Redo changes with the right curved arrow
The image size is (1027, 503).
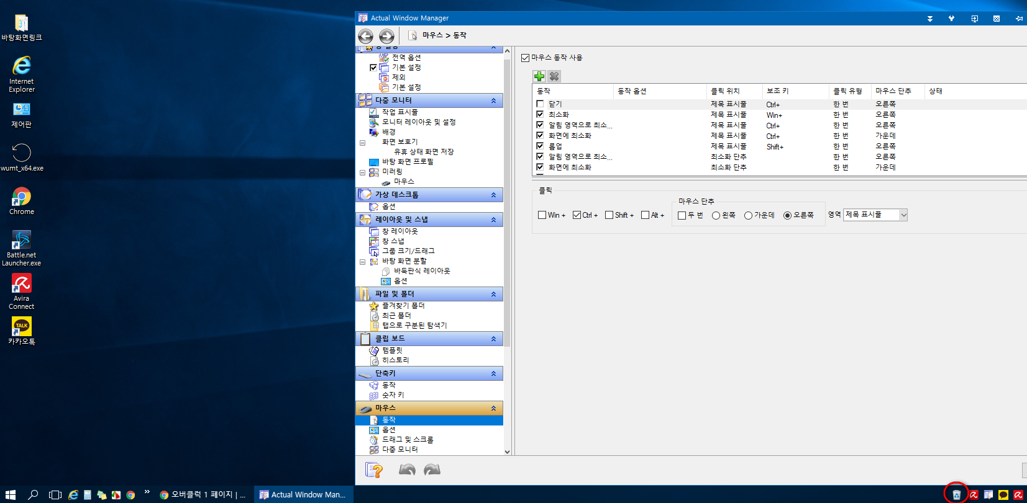point(432,470)
